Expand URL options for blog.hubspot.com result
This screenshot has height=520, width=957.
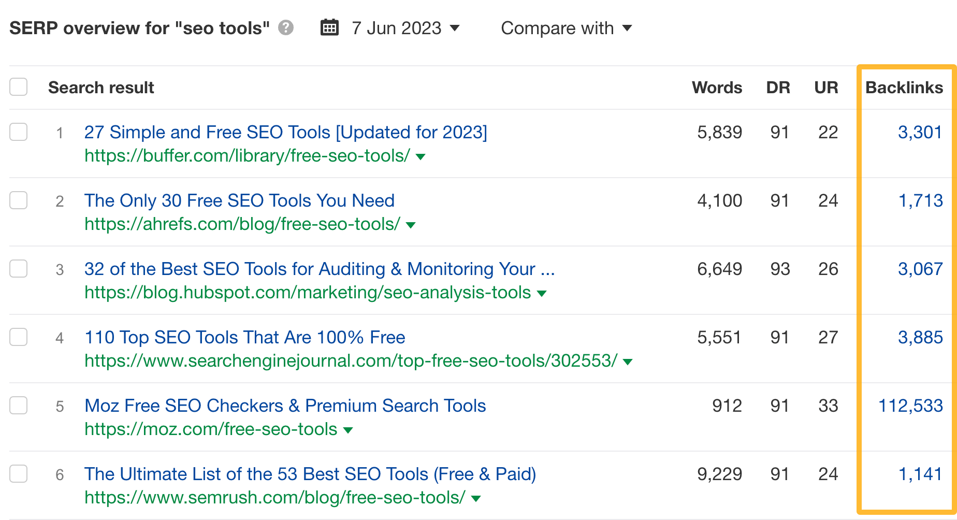tap(542, 293)
